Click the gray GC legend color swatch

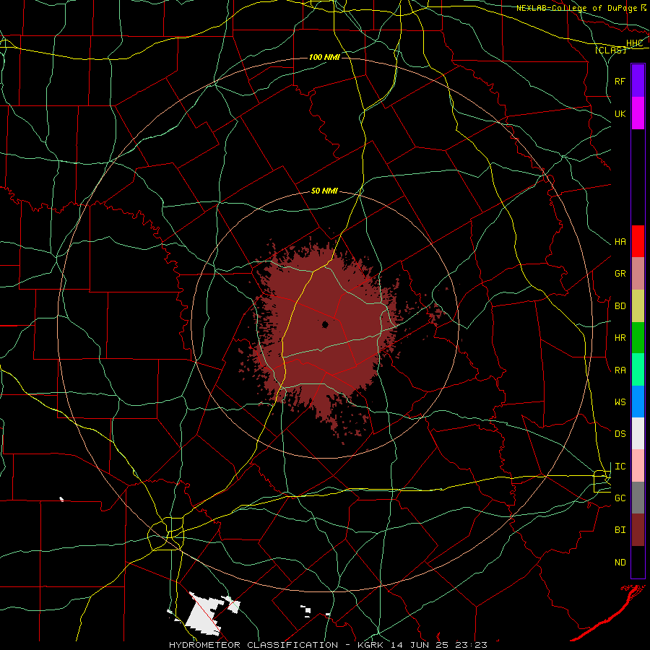(x=638, y=498)
